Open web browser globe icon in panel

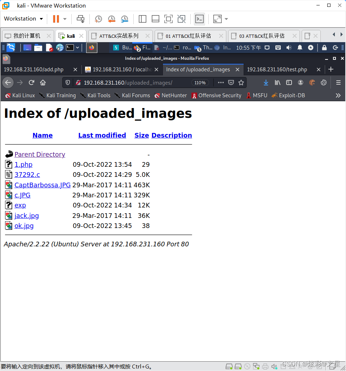(x=59, y=48)
